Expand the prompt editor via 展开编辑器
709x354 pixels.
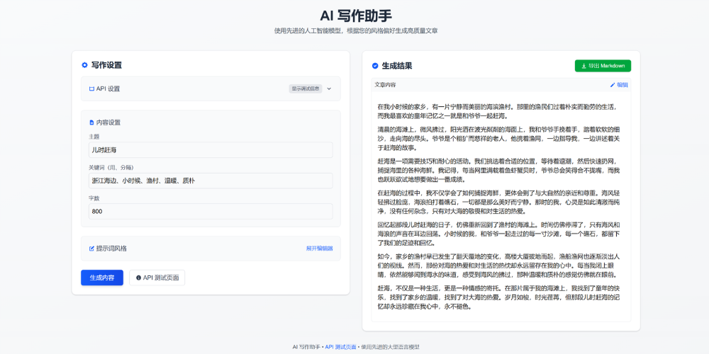click(319, 249)
